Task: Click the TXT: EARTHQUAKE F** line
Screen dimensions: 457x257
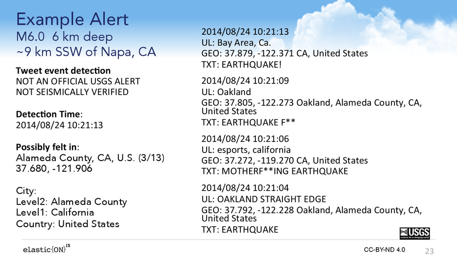Action: tap(248, 122)
